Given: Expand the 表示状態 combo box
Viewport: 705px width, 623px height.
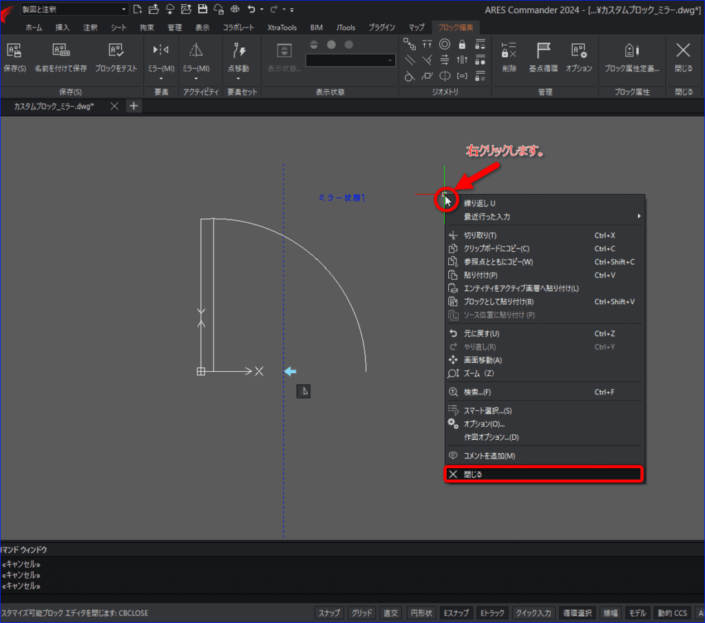Looking at the screenshot, I should coord(350,60).
